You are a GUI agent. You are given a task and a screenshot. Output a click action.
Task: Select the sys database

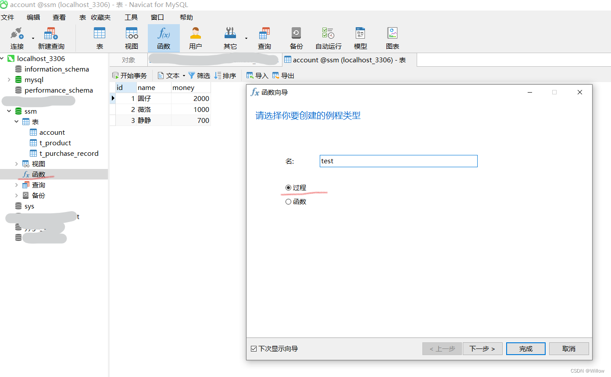pos(29,206)
